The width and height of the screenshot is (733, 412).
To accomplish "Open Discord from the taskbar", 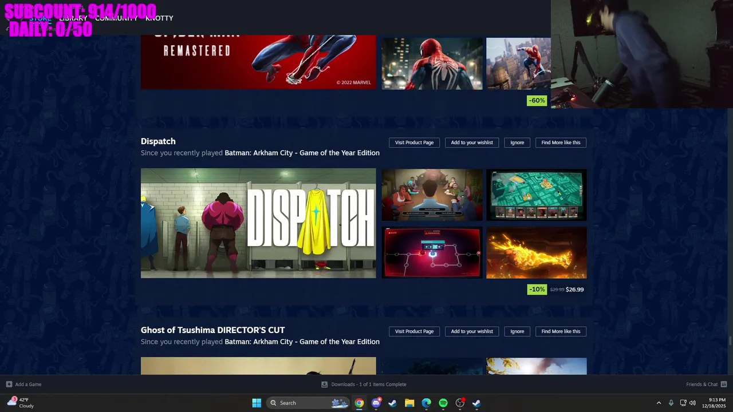I will point(376,403).
